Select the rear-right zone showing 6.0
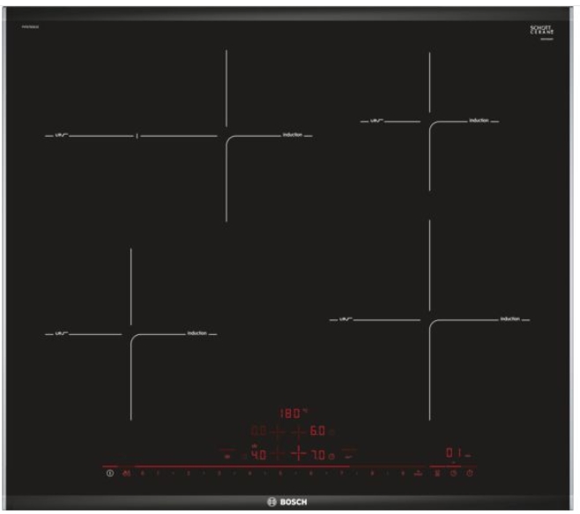This screenshot has width=580, height=514. pos(317,432)
